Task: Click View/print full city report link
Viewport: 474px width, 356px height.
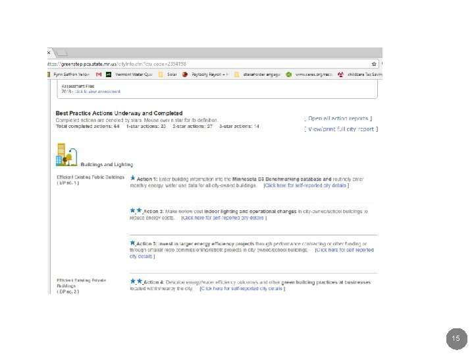Action: pyautogui.click(x=341, y=129)
